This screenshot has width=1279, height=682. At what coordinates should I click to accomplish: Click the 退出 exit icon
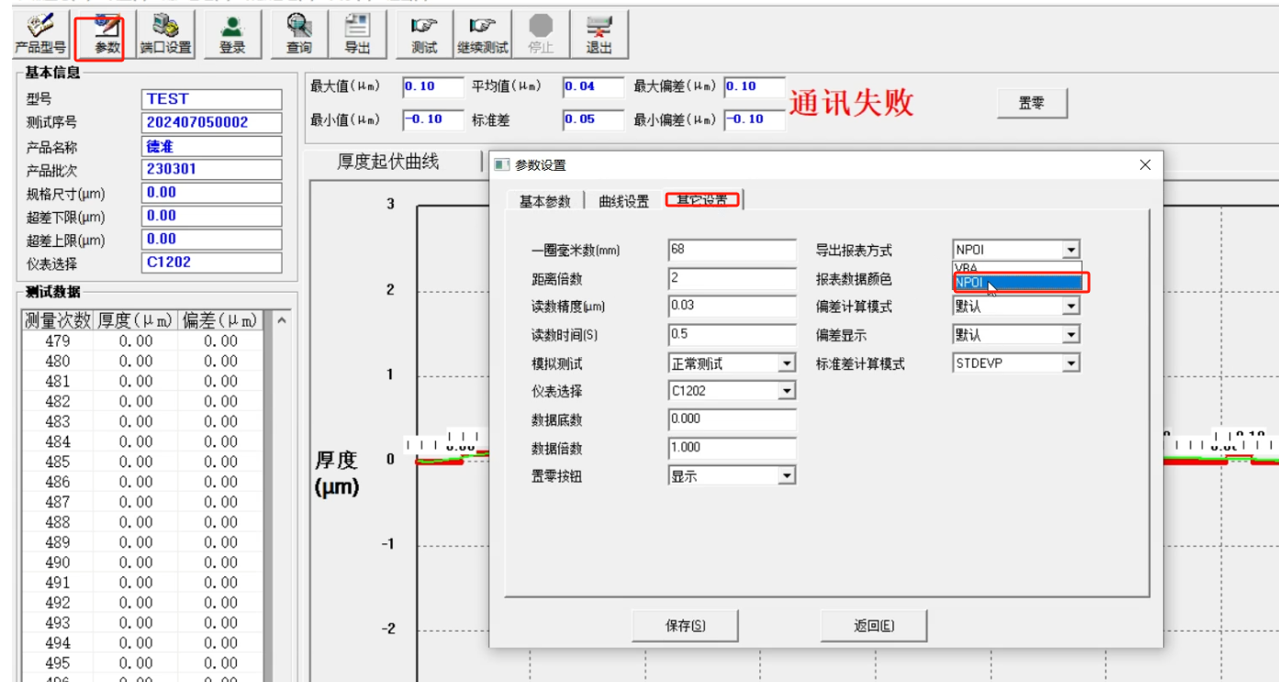pos(599,35)
